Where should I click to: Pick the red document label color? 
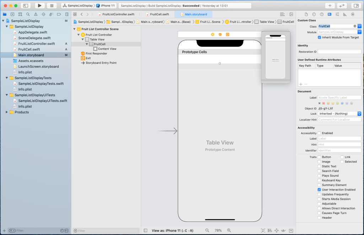pyautogui.click(x=323, y=103)
